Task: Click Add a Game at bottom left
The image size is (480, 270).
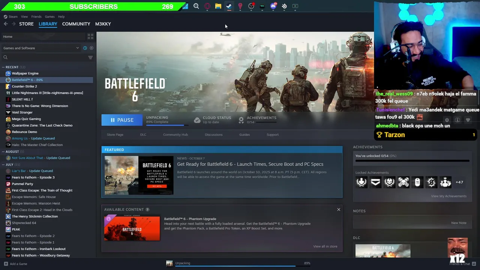Action: pos(15,264)
